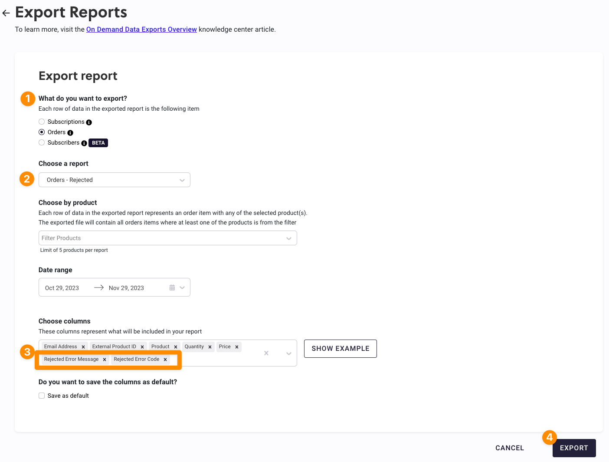Click the Show Example button
This screenshot has height=462, width=609.
coord(341,349)
